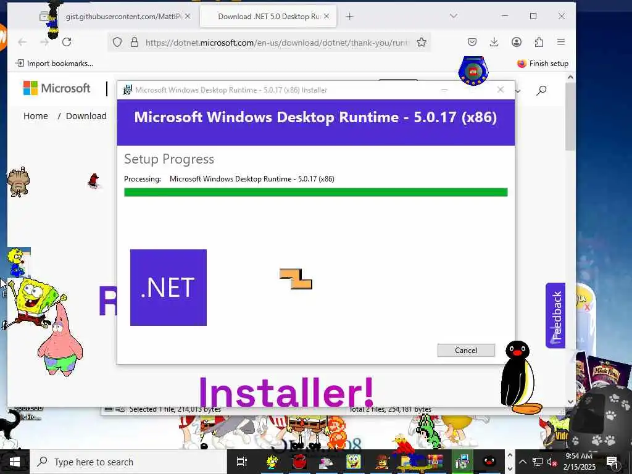This screenshot has height=474, width=632.
Task: Open Firefox hamburger application menu
Action: (561, 42)
